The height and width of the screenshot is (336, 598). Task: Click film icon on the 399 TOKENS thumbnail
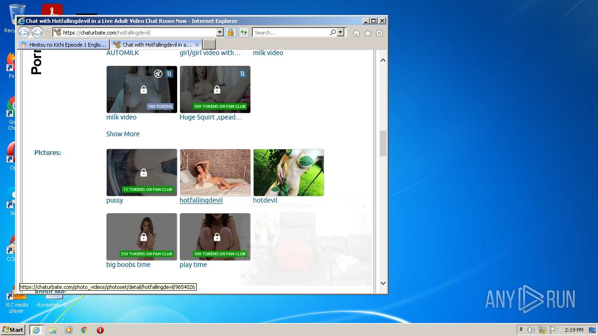pyautogui.click(x=242, y=74)
